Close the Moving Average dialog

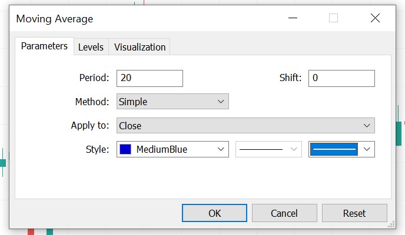[375, 18]
